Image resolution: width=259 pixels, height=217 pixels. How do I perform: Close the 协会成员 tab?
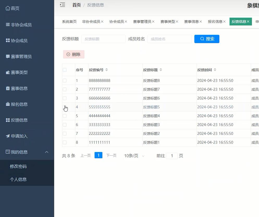126,22
